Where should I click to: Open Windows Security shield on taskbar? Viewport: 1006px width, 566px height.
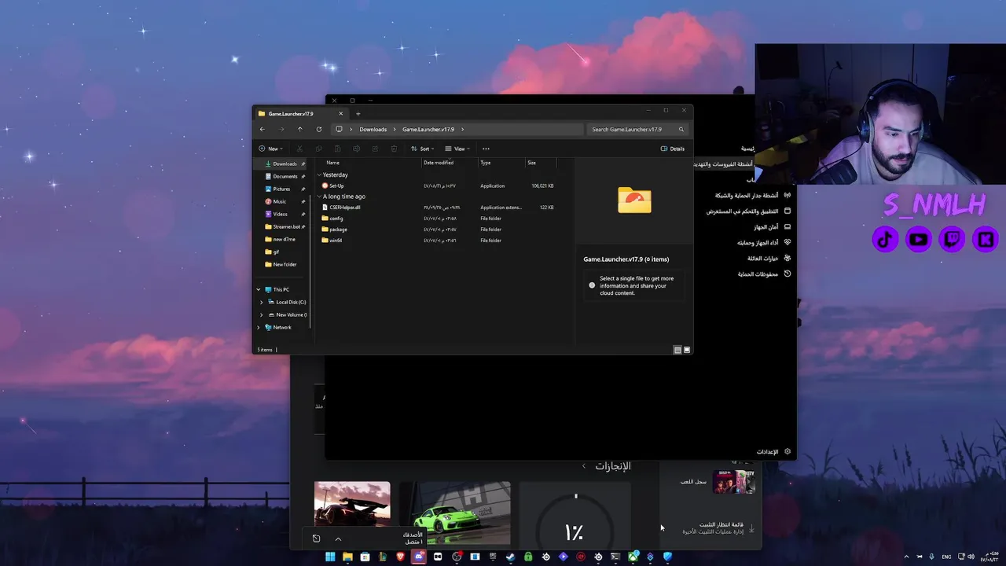(667, 557)
